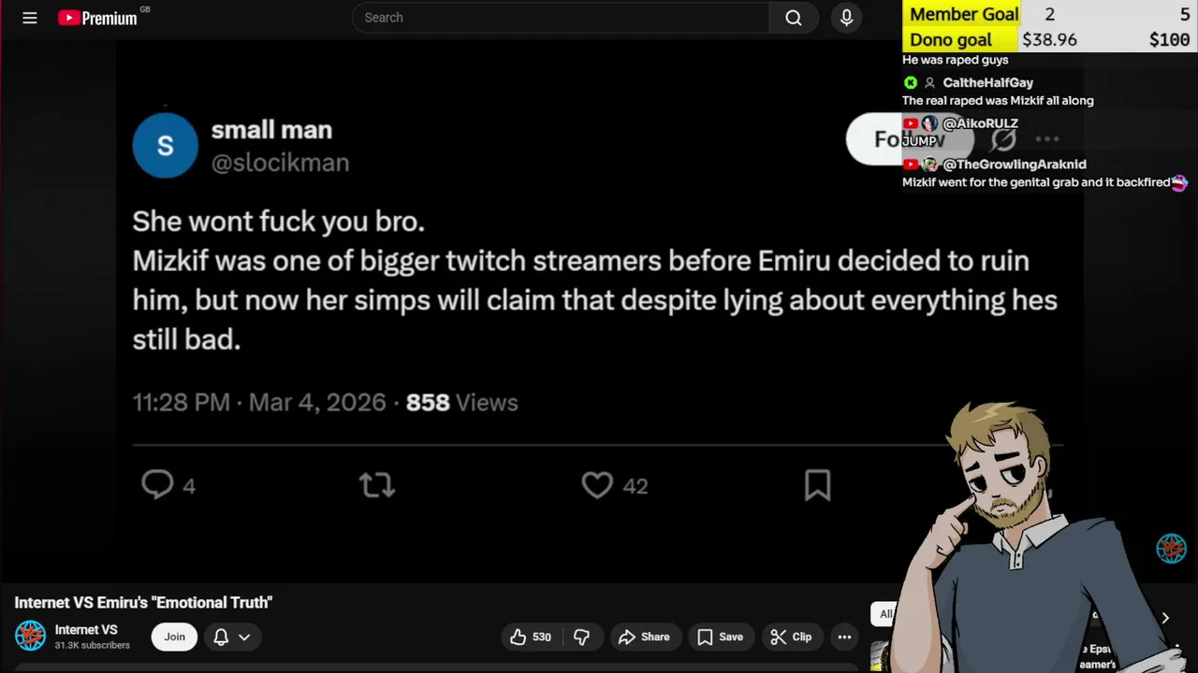Open the Clip scissors tool
Screen dimensions: 1198x673
(791, 637)
